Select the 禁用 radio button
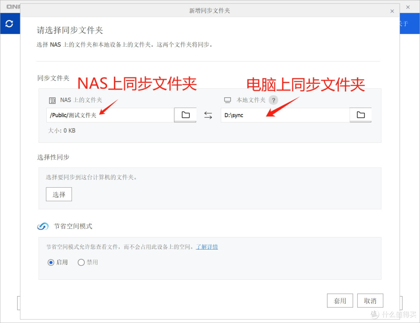The width and height of the screenshot is (420, 323). point(81,262)
